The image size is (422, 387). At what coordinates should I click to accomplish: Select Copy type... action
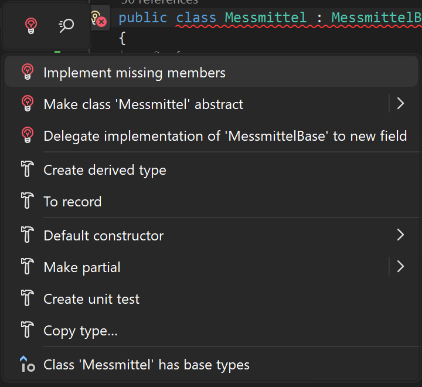click(x=211, y=331)
